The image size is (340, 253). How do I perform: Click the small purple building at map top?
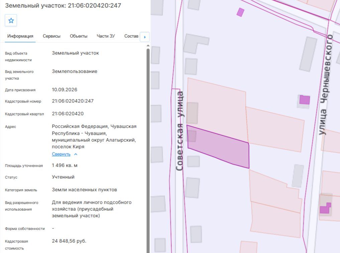(x=240, y=12)
